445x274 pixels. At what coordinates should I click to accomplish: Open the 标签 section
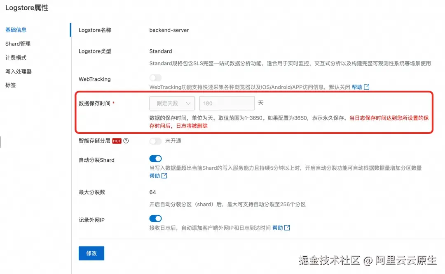10,85
